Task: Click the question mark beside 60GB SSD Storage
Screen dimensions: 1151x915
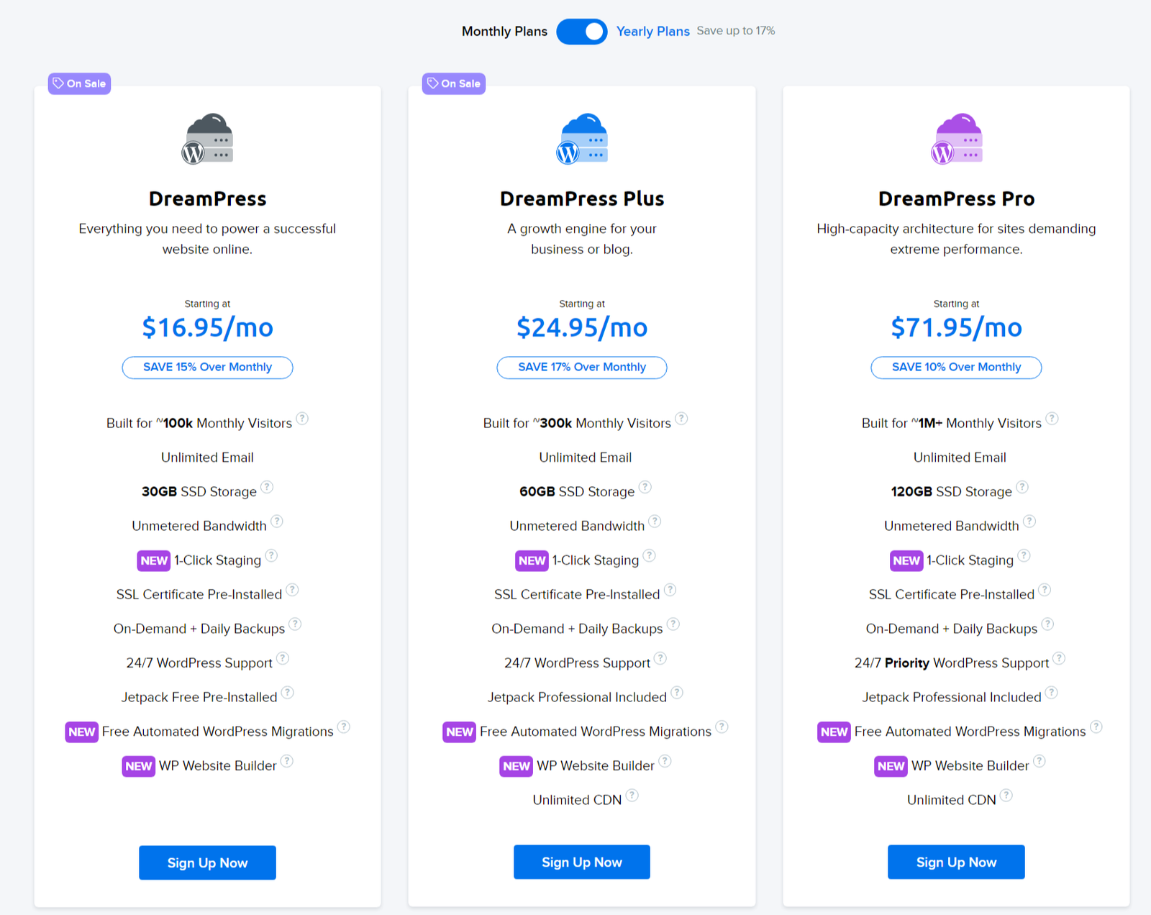Action: [x=645, y=488]
